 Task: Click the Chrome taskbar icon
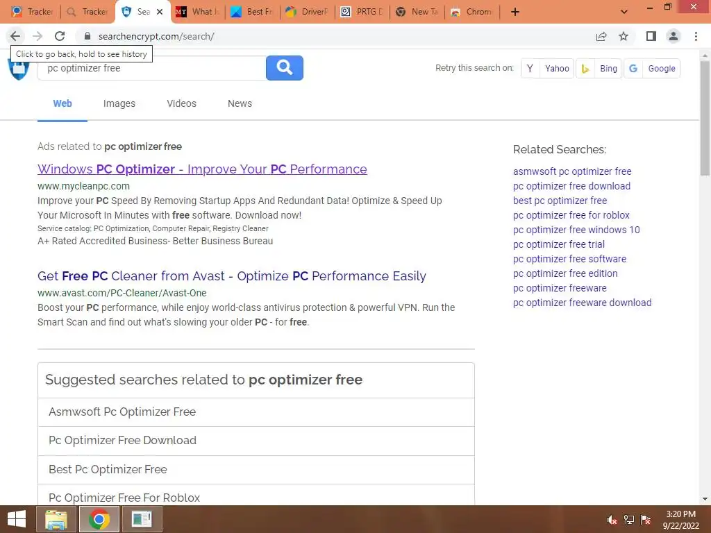click(x=99, y=519)
